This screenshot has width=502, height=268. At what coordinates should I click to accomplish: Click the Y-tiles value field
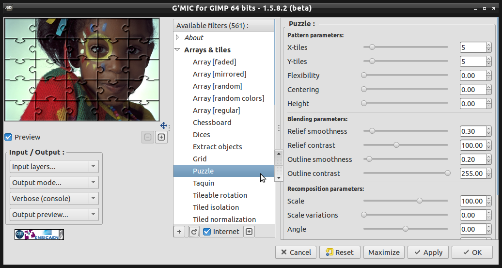[x=473, y=62]
